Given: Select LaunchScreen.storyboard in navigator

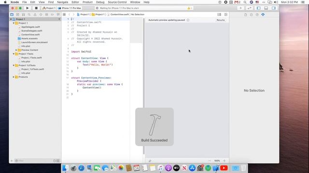Looking at the screenshot, I should 34,42.
